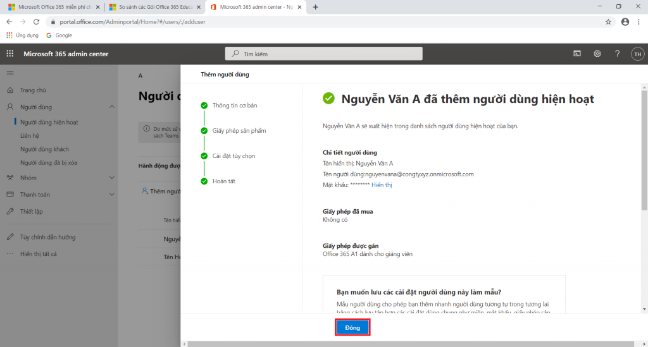Viewport: 648px width, 347px height.
Task: Click the panel horizontal scrollbar
Action: (x=411, y=344)
